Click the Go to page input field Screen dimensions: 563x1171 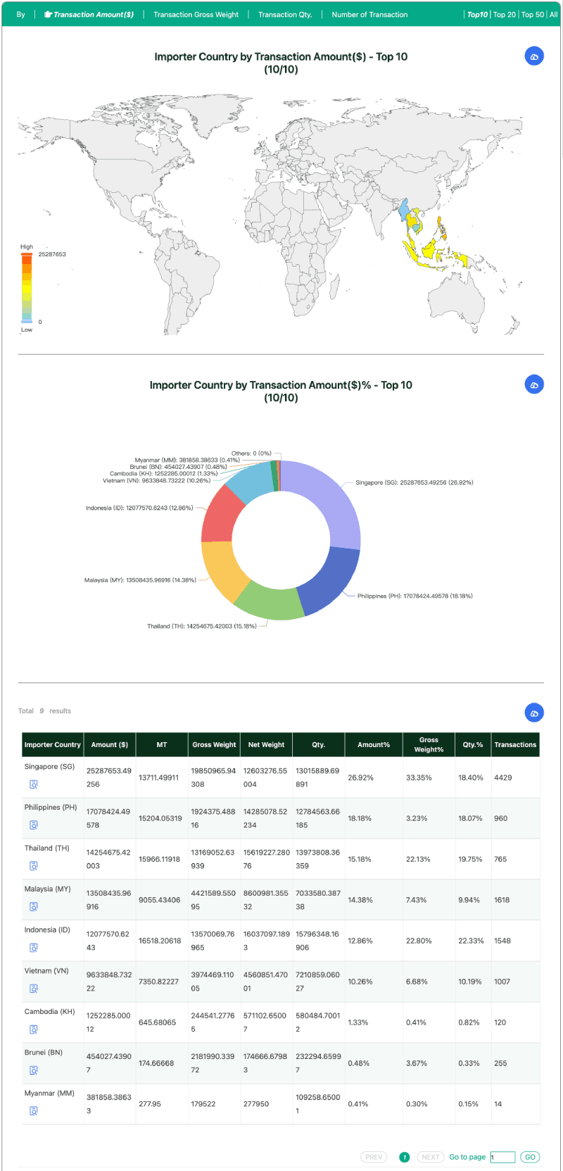pyautogui.click(x=502, y=1157)
